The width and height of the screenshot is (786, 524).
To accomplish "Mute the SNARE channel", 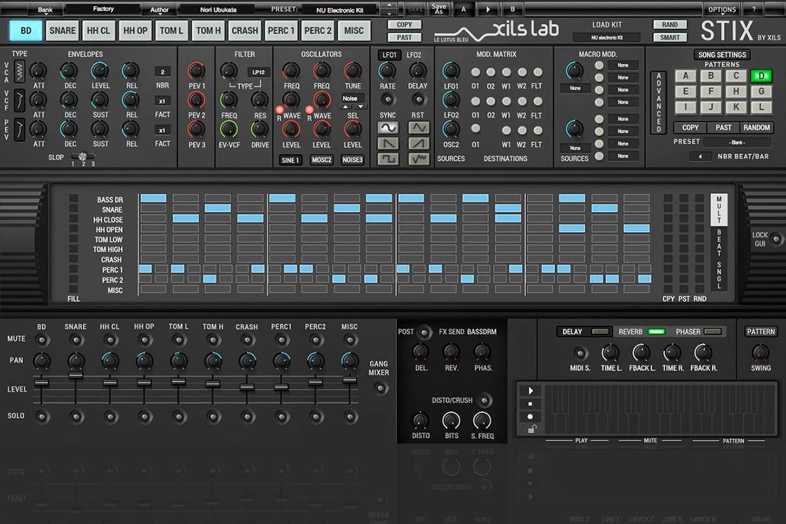I will (76, 340).
